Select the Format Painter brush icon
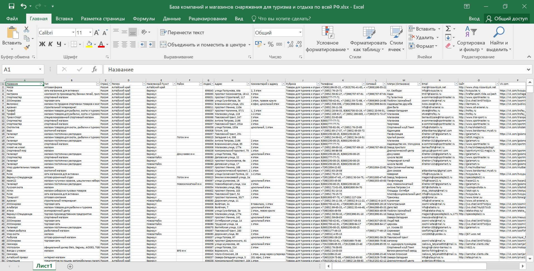The height and width of the screenshot is (271, 534). point(27,48)
